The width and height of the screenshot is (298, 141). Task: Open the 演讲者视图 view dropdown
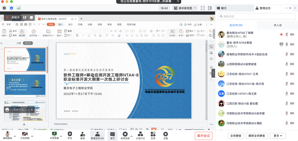pyautogui.click(x=185, y=8)
